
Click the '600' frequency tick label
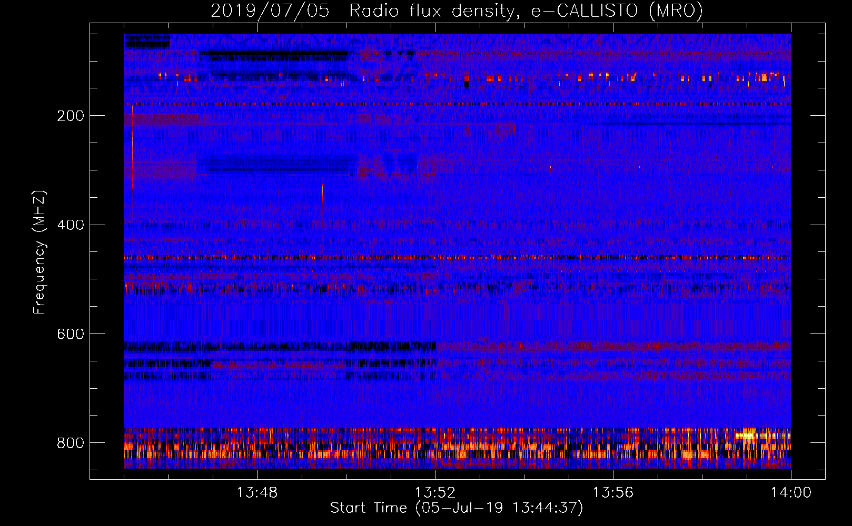click(71, 334)
